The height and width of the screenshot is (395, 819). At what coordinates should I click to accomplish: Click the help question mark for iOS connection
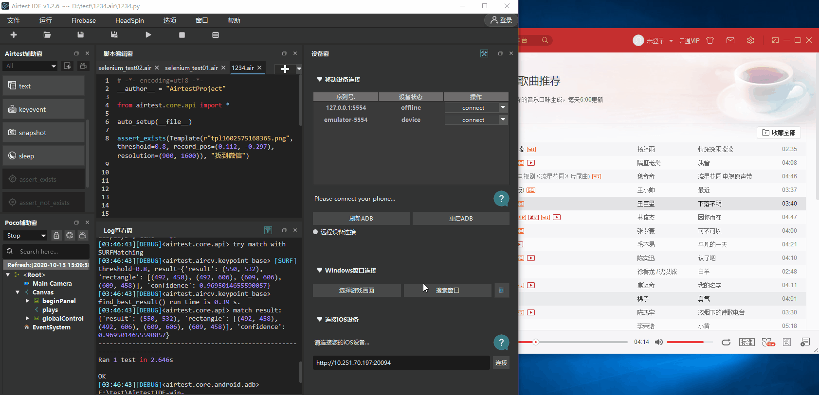[x=501, y=343]
